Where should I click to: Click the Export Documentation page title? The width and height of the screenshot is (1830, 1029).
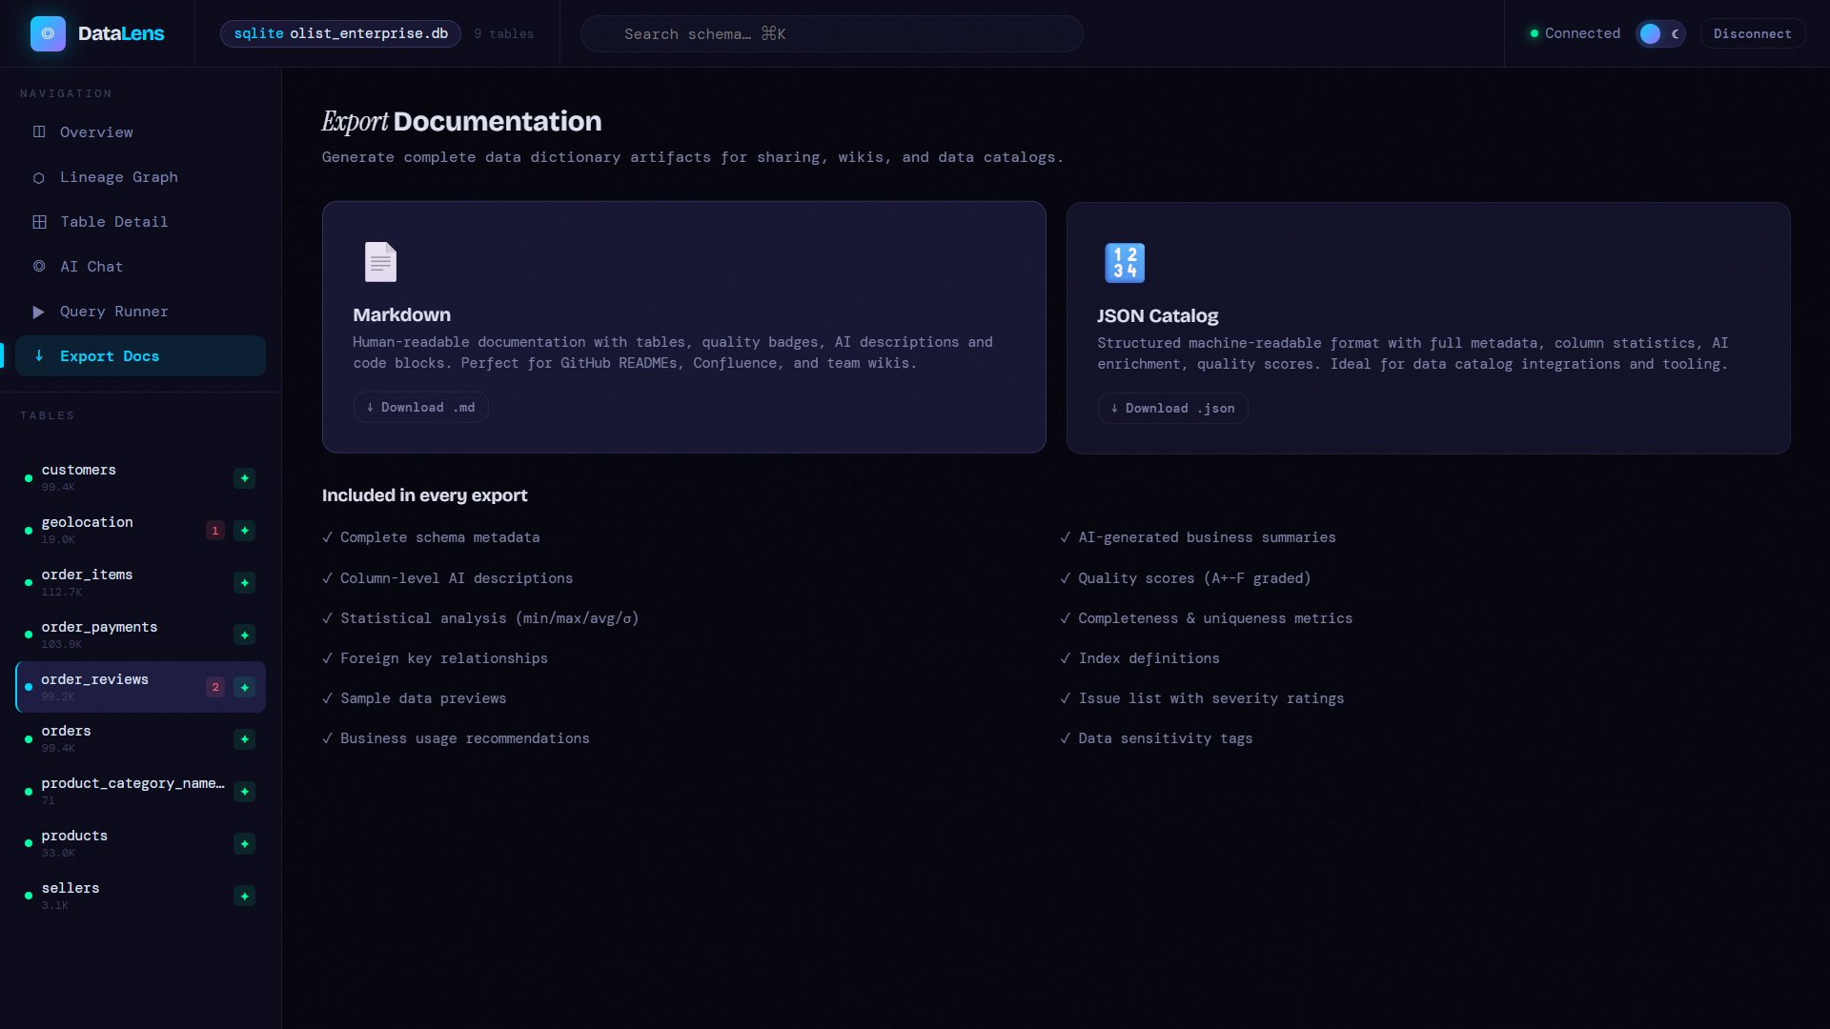(x=461, y=121)
